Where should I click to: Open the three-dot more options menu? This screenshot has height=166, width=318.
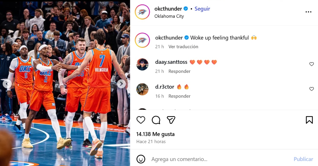[308, 12]
